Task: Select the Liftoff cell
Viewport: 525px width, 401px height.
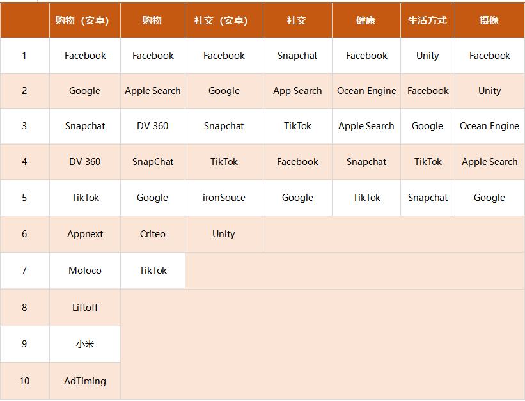Action: tap(85, 308)
